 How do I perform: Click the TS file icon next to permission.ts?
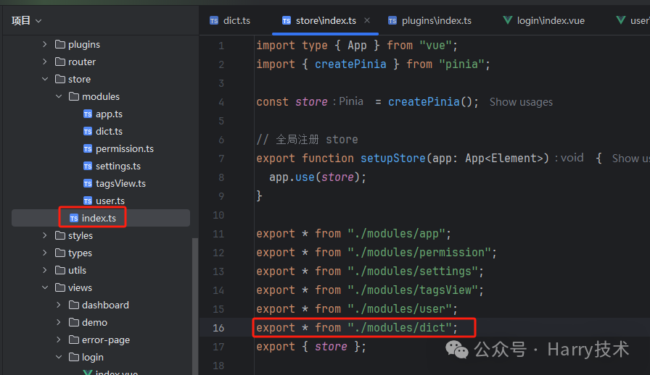click(88, 148)
